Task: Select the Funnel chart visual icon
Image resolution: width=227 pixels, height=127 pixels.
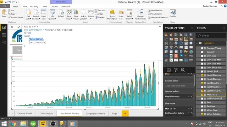Action: [171, 47]
